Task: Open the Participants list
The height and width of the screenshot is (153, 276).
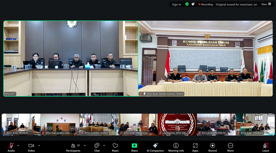Action: point(73,147)
